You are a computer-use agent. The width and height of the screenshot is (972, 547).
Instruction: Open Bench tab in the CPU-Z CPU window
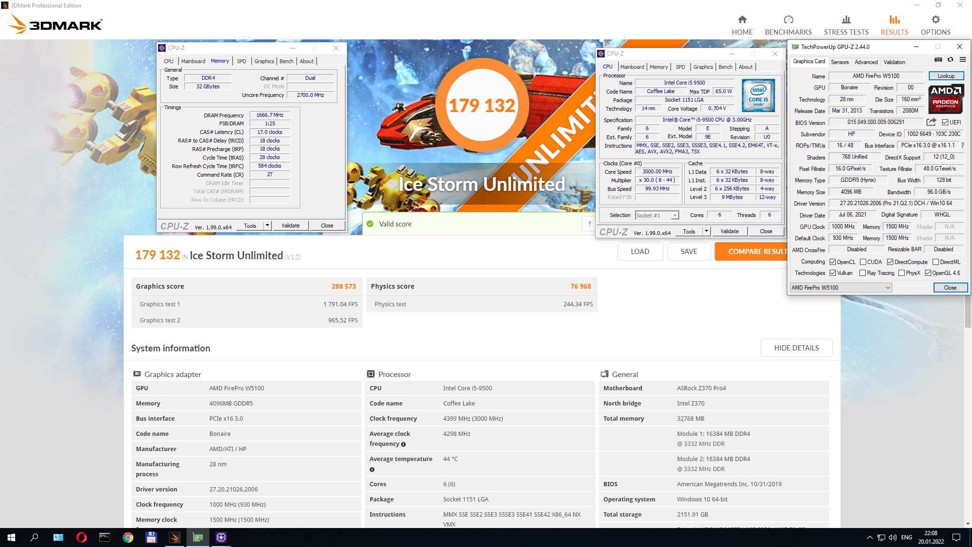click(725, 67)
